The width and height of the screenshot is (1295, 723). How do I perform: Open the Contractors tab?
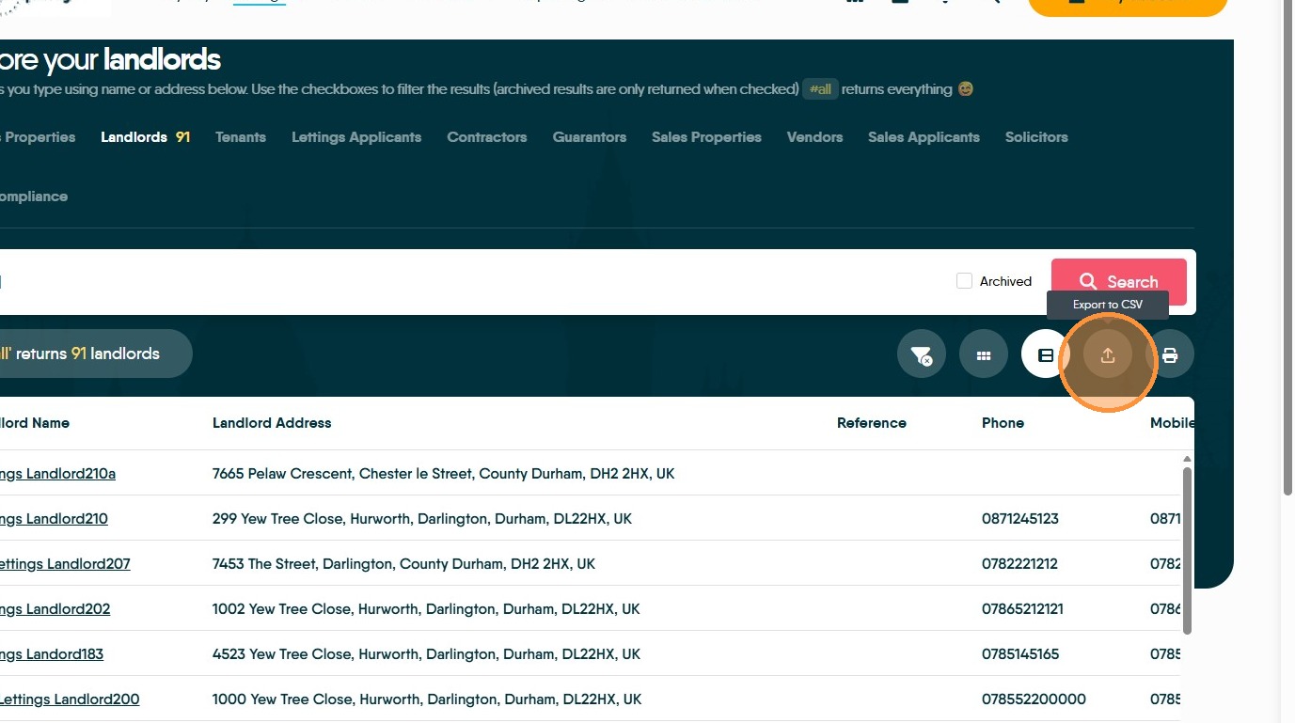coord(487,137)
